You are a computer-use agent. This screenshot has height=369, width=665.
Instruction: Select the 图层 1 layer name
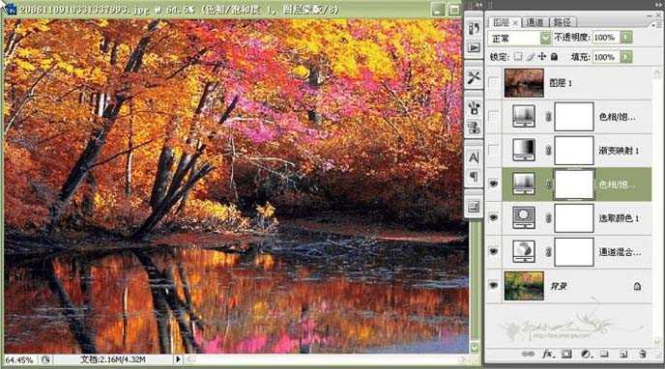coord(561,83)
